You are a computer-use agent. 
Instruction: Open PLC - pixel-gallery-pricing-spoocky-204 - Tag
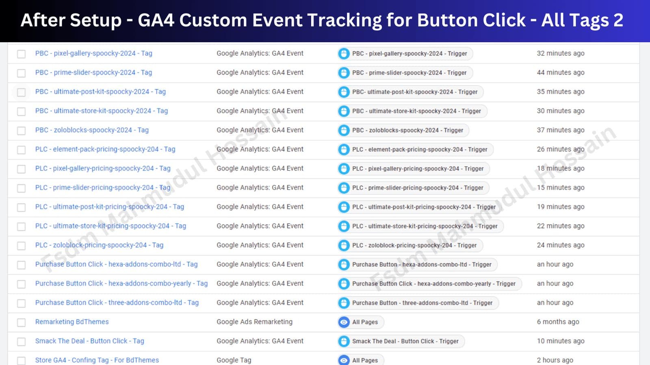[103, 168]
